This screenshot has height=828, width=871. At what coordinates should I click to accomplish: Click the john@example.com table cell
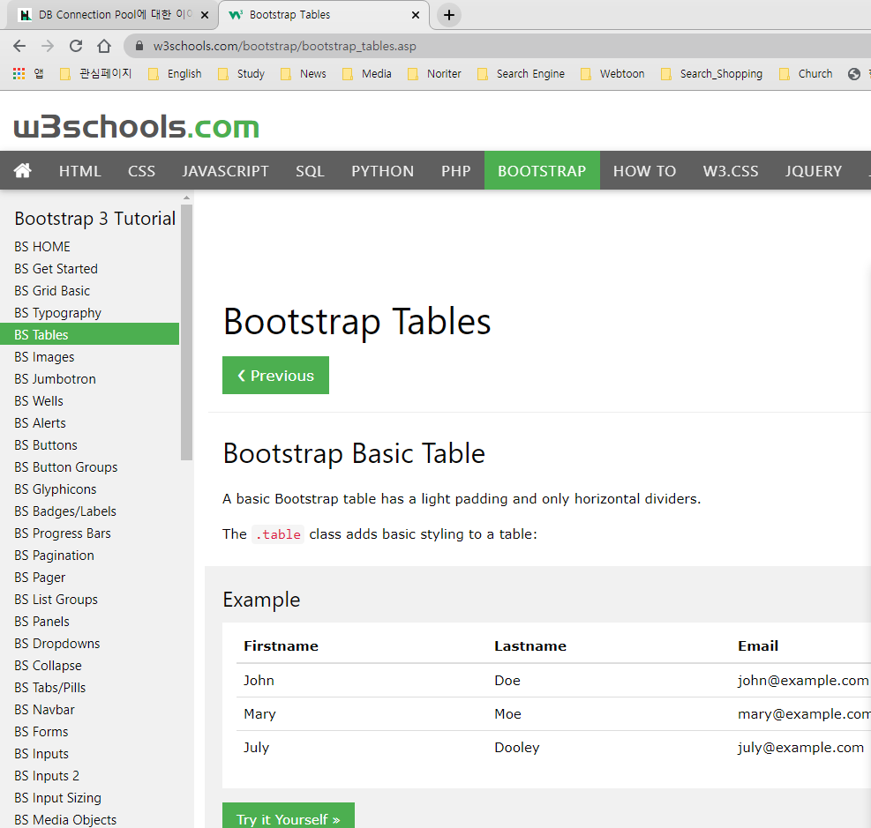pos(803,681)
